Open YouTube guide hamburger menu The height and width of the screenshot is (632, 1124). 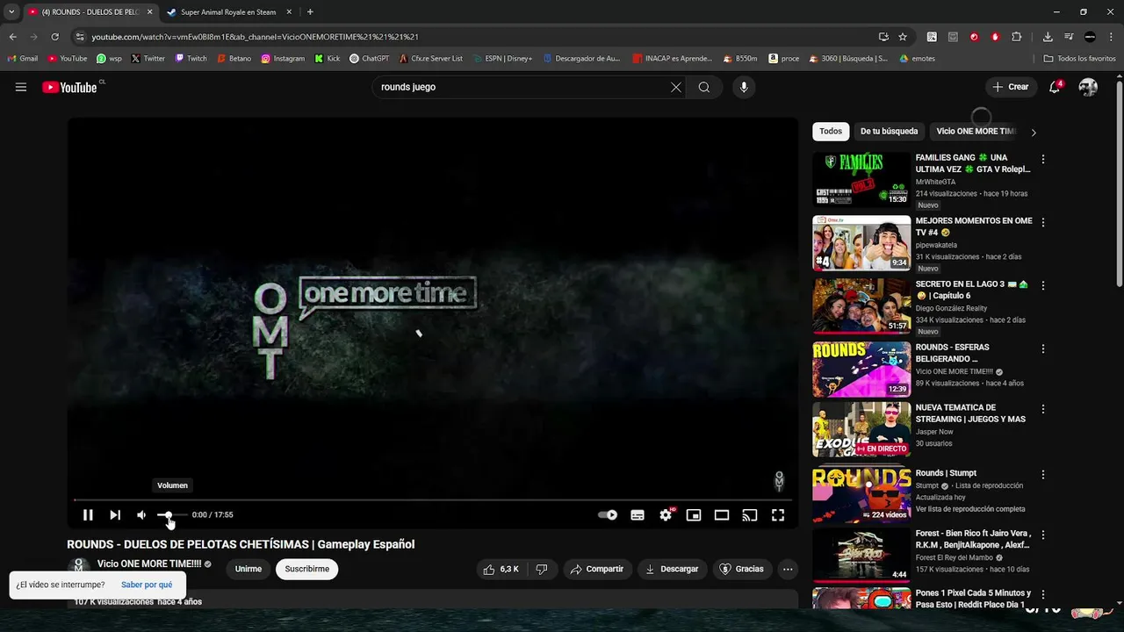(21, 87)
